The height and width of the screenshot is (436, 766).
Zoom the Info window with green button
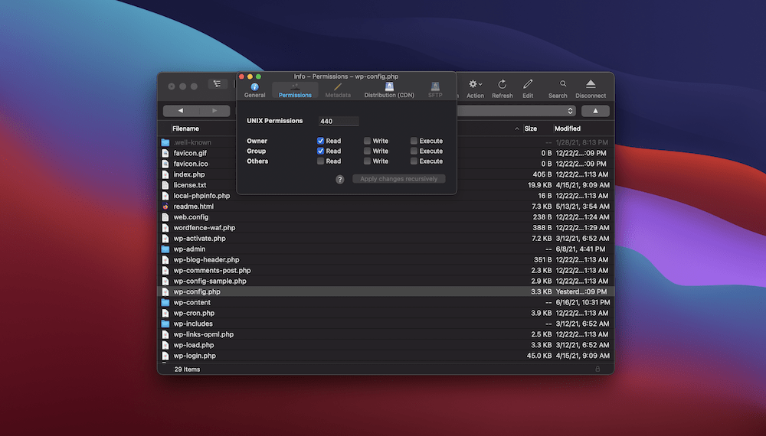click(x=258, y=76)
